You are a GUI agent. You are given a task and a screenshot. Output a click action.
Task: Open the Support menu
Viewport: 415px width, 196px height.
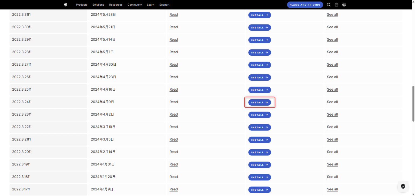pos(164,5)
